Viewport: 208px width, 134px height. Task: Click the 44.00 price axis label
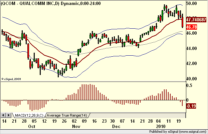(192, 48)
